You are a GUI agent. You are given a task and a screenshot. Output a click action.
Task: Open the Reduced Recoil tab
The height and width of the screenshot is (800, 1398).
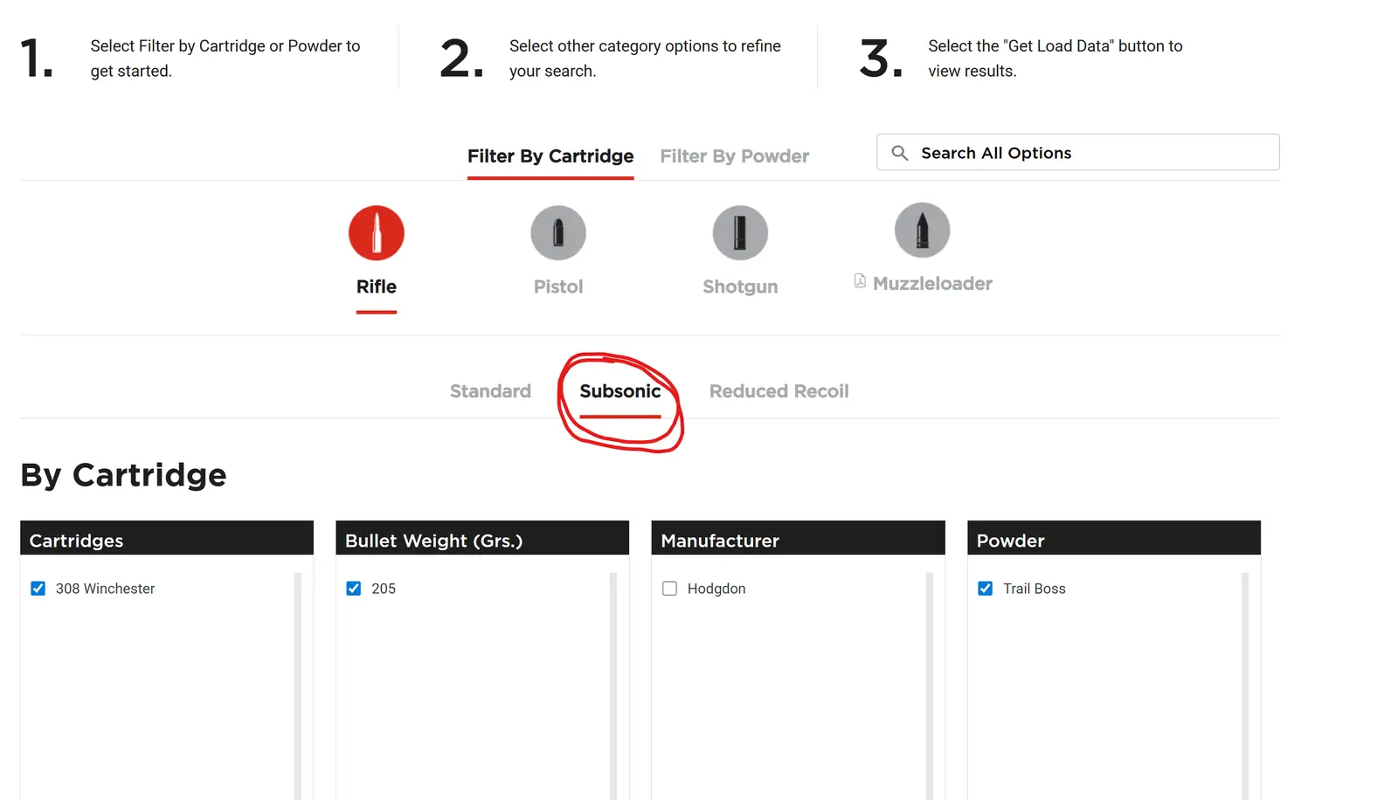click(779, 391)
